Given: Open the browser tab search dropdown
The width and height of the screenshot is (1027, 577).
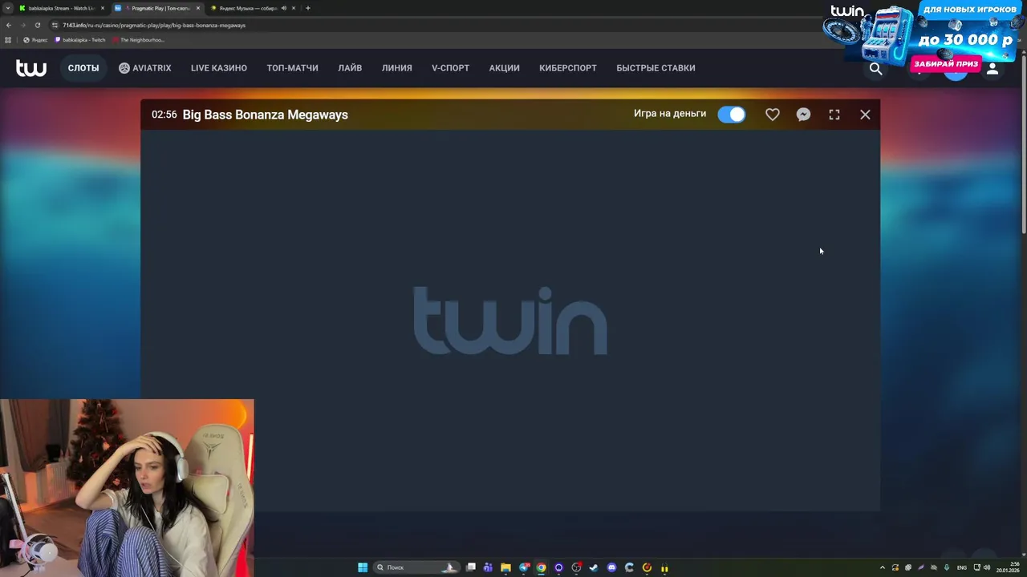Looking at the screenshot, I should [7, 8].
